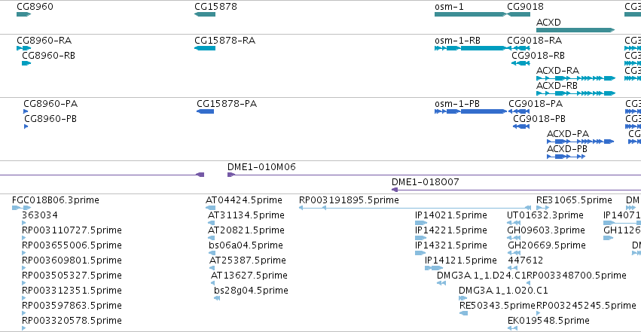Click the CG15878-PA protein bar
The height and width of the screenshot is (332, 641).
(x=205, y=111)
